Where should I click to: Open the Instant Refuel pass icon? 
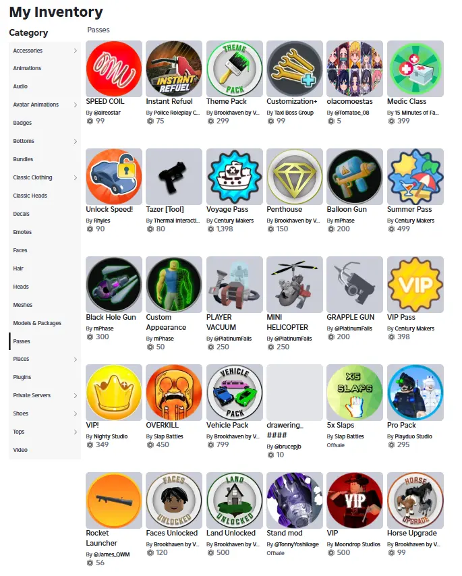pyautogui.click(x=174, y=69)
